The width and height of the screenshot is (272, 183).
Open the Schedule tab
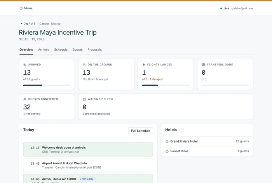[61, 49]
